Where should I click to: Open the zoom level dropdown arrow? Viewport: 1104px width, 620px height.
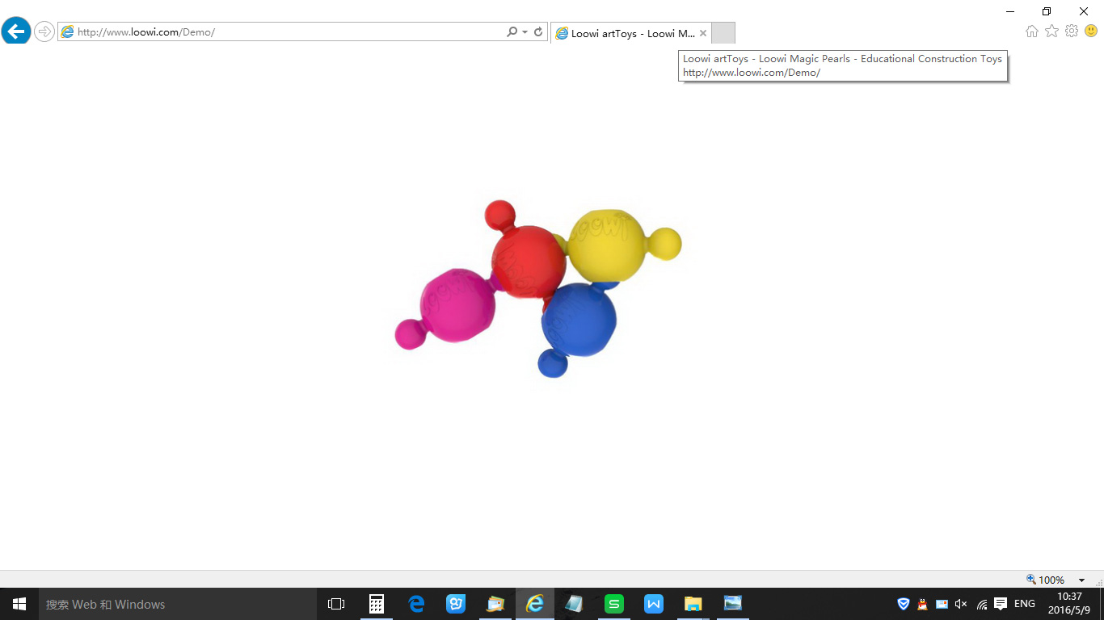[1081, 580]
